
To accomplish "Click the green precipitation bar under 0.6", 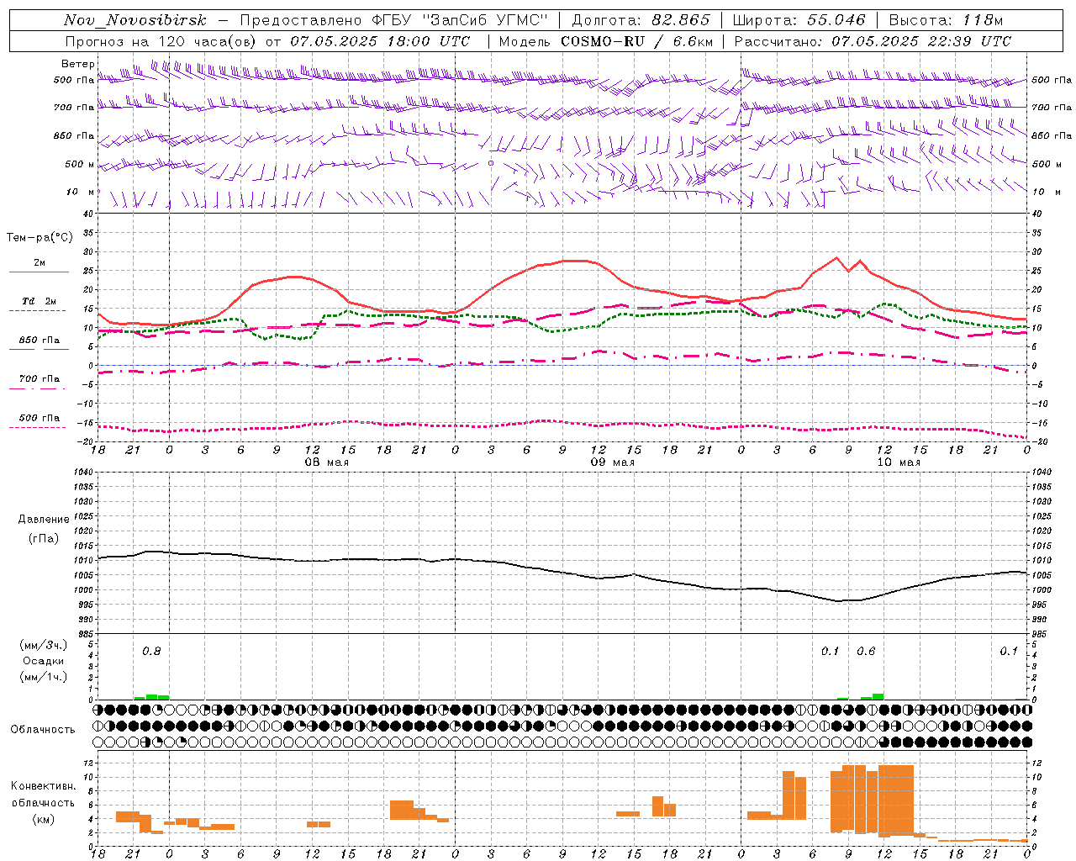I will point(878,696).
